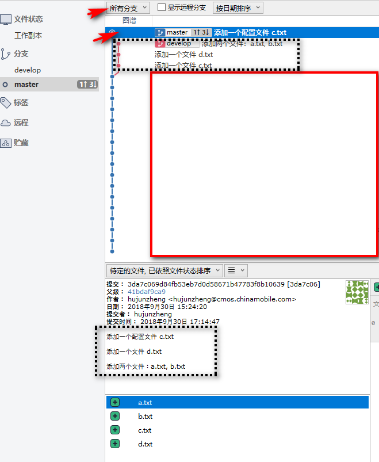Open the 文件状态 section
This screenshot has height=462, width=379.
pyautogui.click(x=28, y=20)
